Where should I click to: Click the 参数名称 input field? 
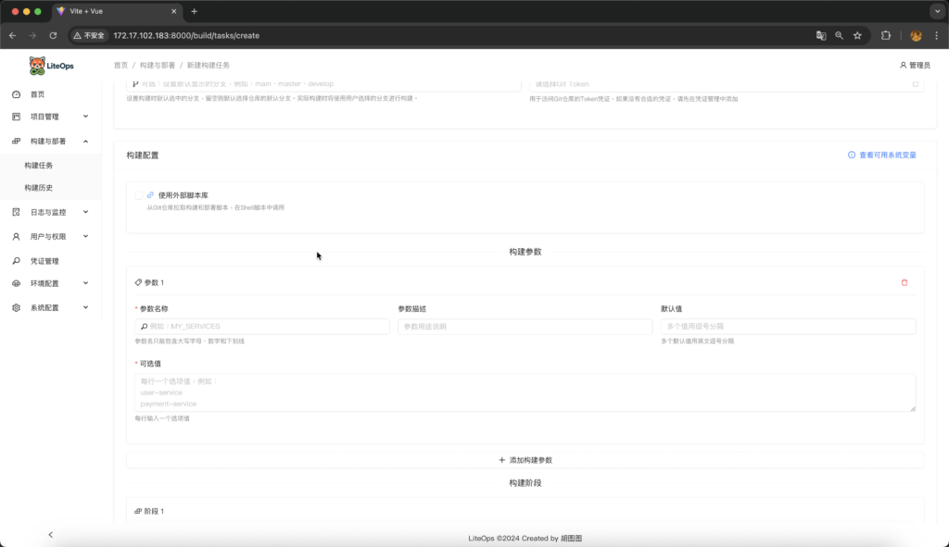tap(262, 327)
